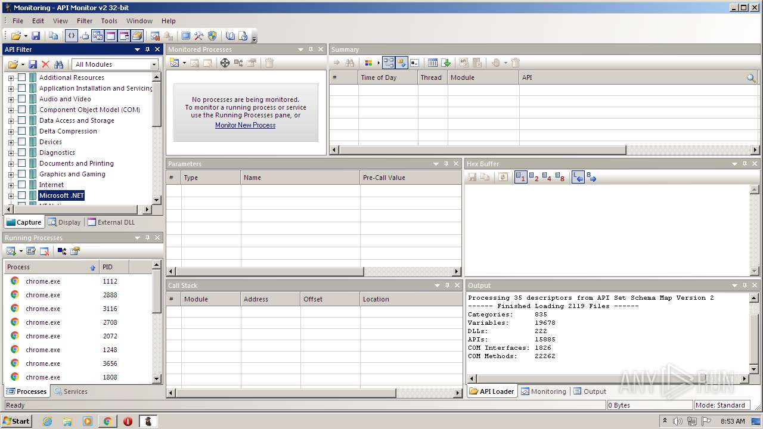Click the help book with question mark icon
This screenshot has height=429, width=763.
(243, 36)
